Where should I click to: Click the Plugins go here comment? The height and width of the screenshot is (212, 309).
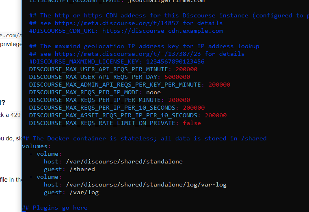click(x=55, y=208)
